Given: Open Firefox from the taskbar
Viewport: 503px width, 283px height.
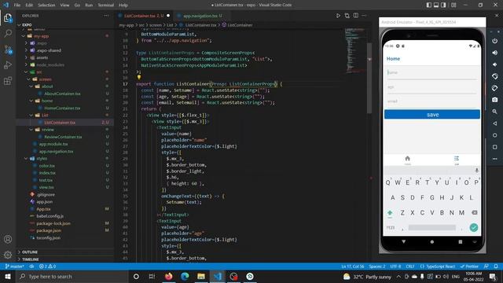Looking at the screenshot, I should tap(168, 276).
